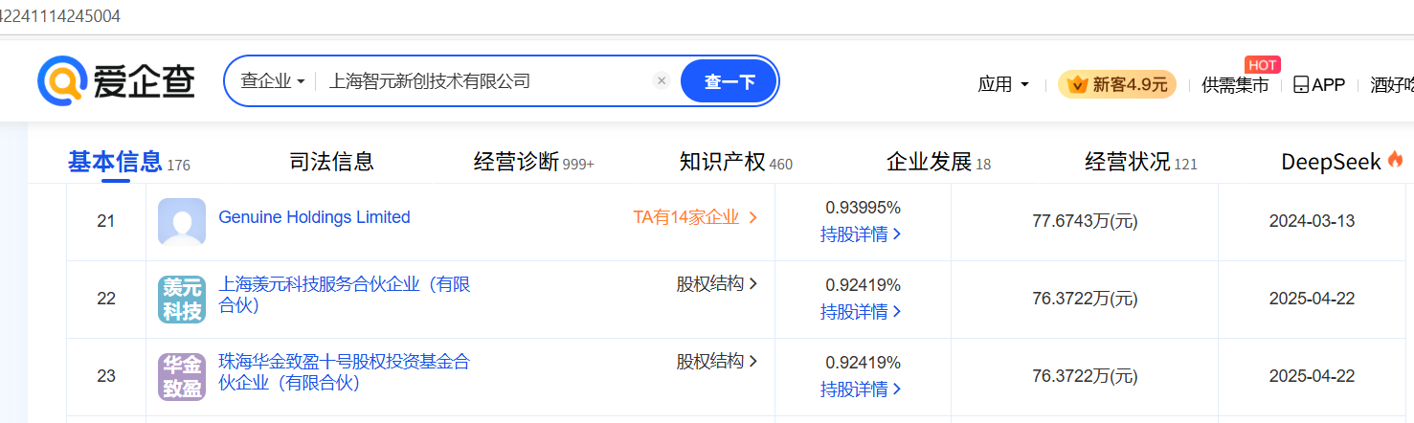Select the date 2024-03-13
The image size is (1414, 423).
[1312, 221]
